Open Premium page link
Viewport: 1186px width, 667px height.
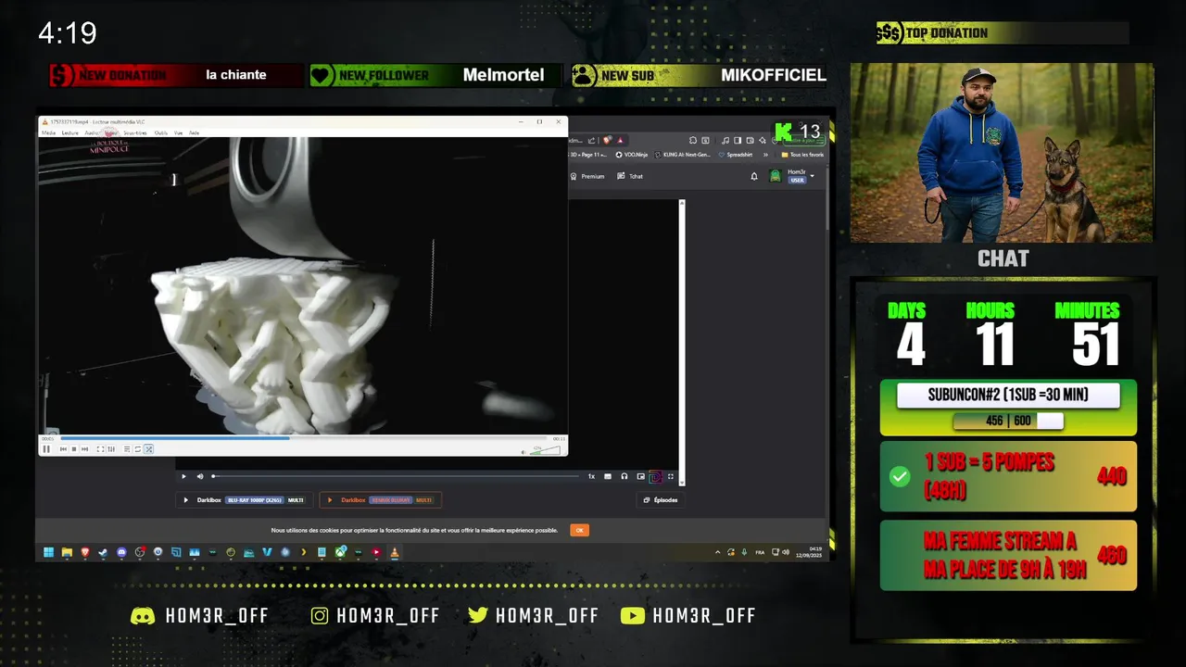[x=587, y=176]
